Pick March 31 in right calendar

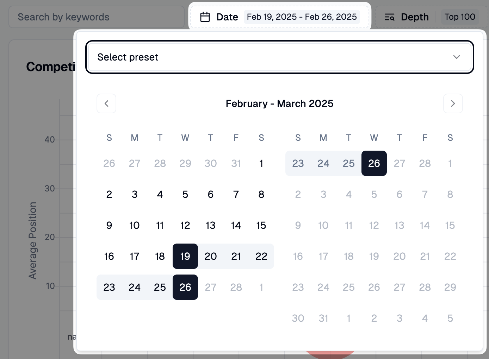pos(323,318)
